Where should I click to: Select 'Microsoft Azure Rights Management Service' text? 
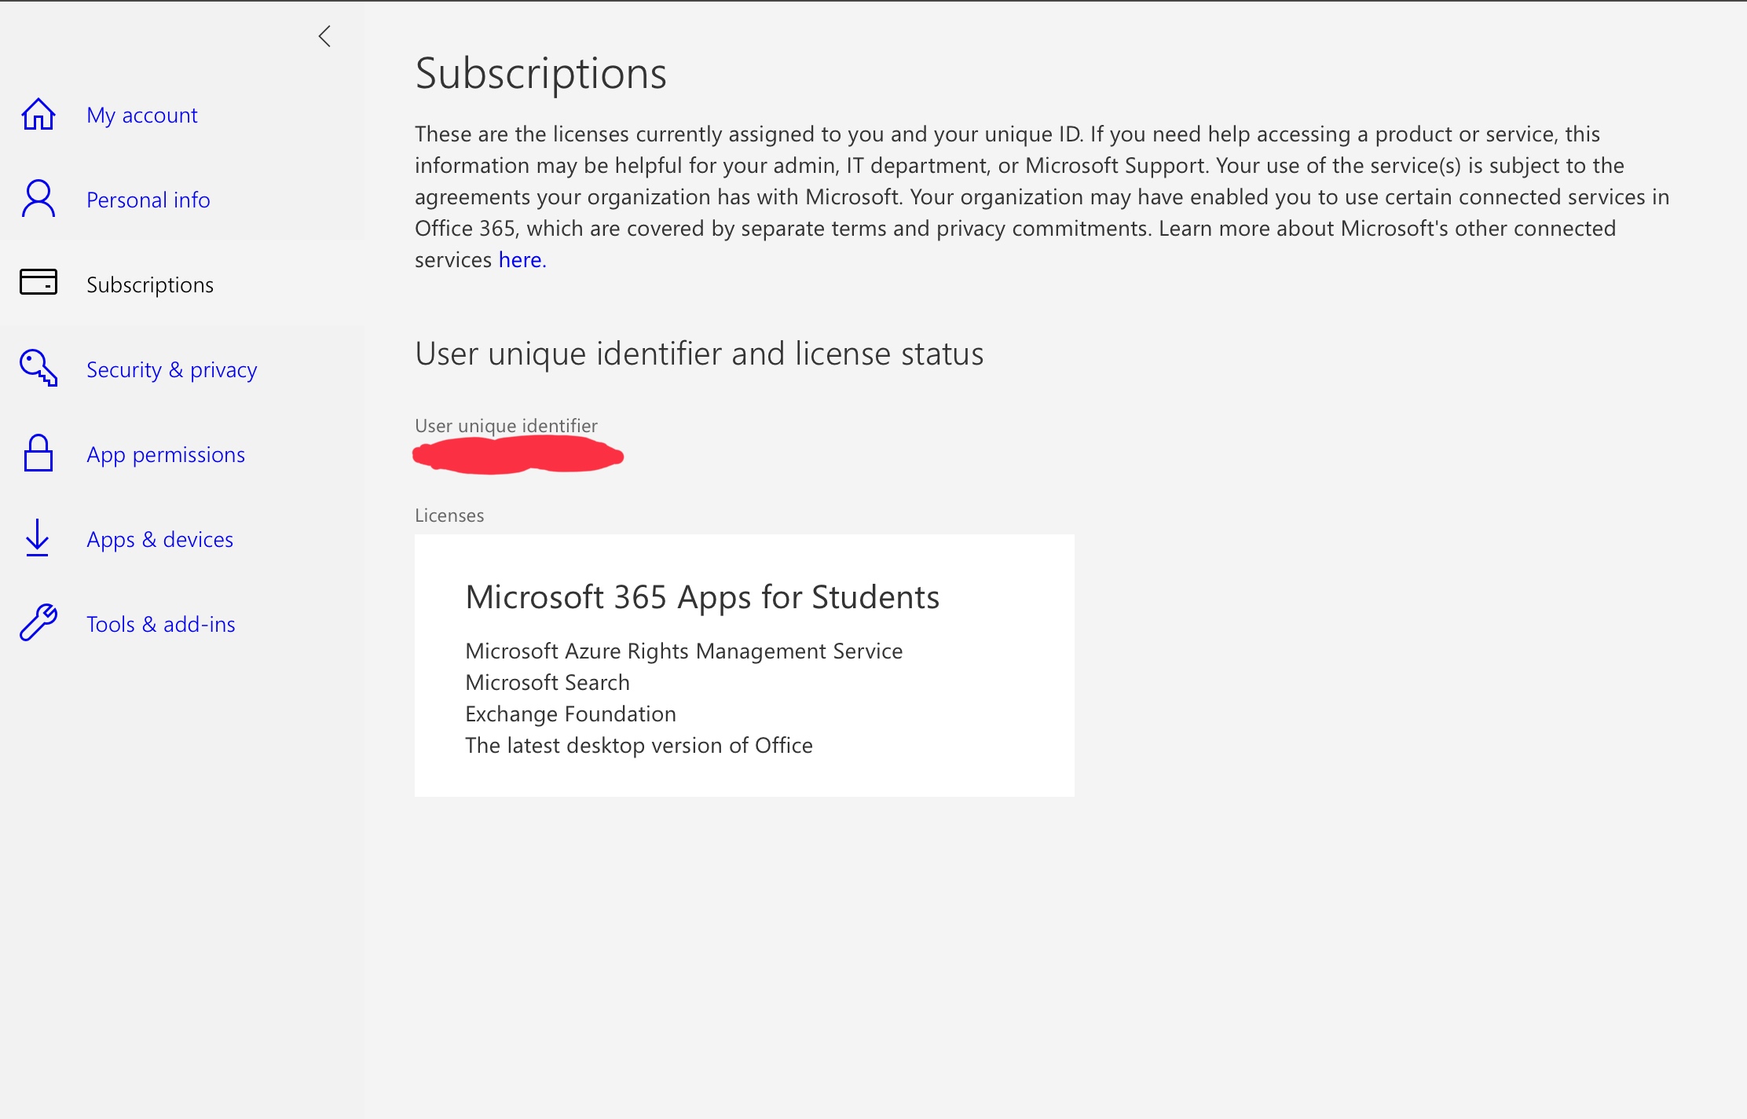[684, 651]
